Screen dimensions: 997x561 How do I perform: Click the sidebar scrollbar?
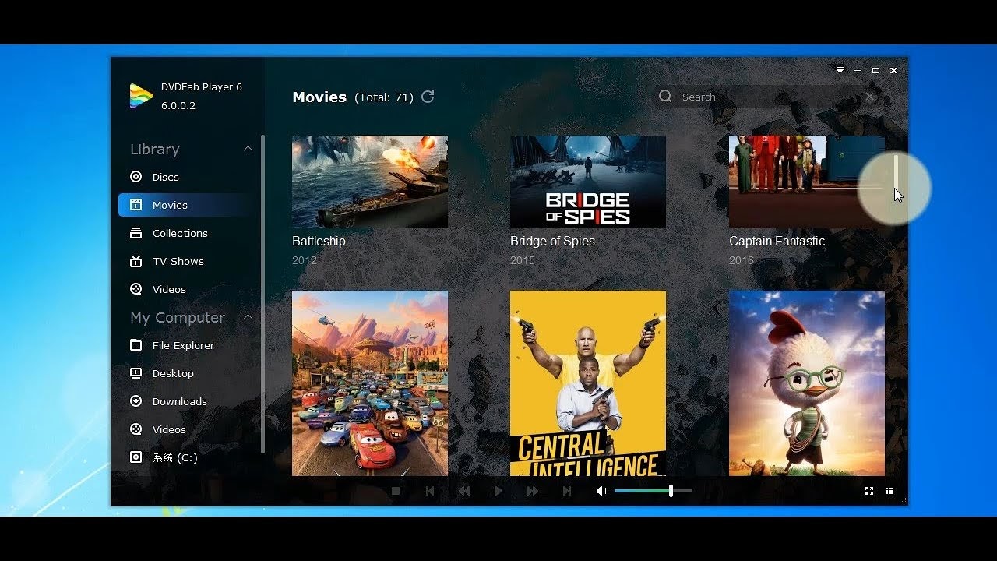pyautogui.click(x=262, y=295)
